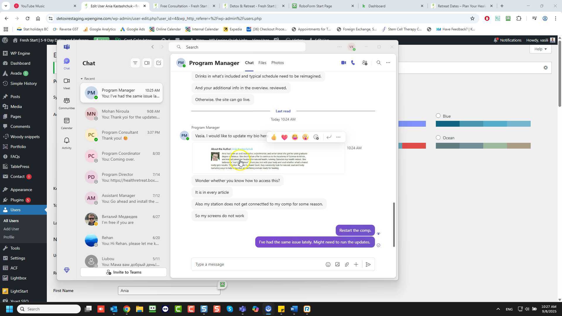Click the send message arrow
Image resolution: width=562 pixels, height=316 pixels.
coord(368,265)
